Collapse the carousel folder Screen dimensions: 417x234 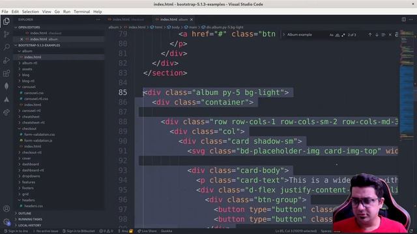29,87
